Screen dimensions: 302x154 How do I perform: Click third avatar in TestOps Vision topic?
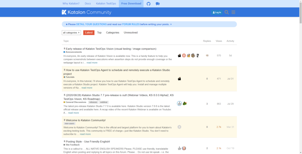[188, 55]
